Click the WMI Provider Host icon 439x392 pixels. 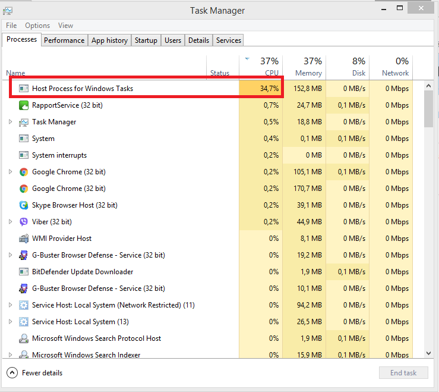[24, 239]
